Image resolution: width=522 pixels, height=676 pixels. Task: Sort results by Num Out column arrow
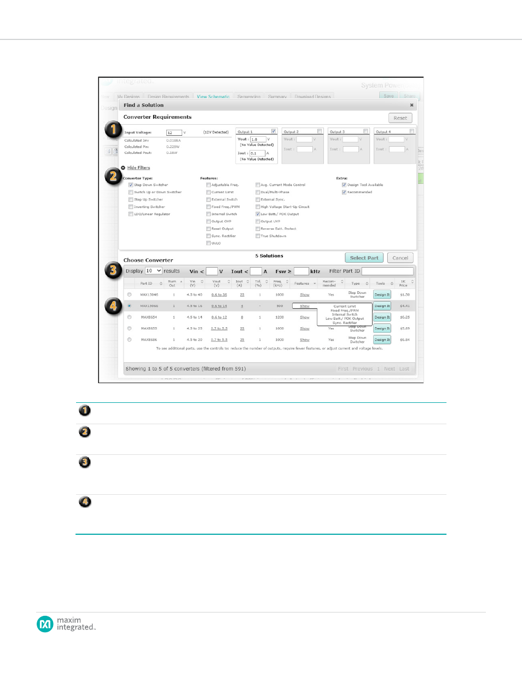(181, 282)
